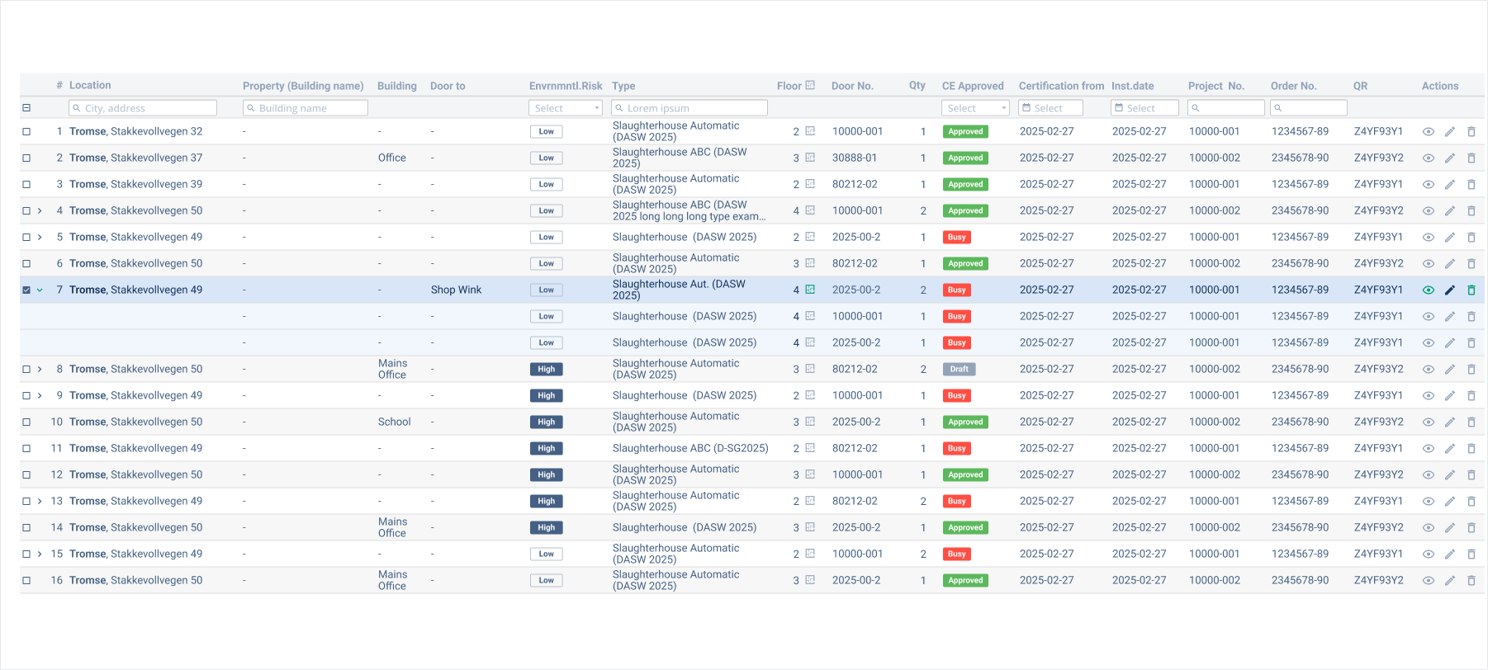The image size is (1488, 670).
Task: Sort by CE Approved column header
Action: point(973,86)
